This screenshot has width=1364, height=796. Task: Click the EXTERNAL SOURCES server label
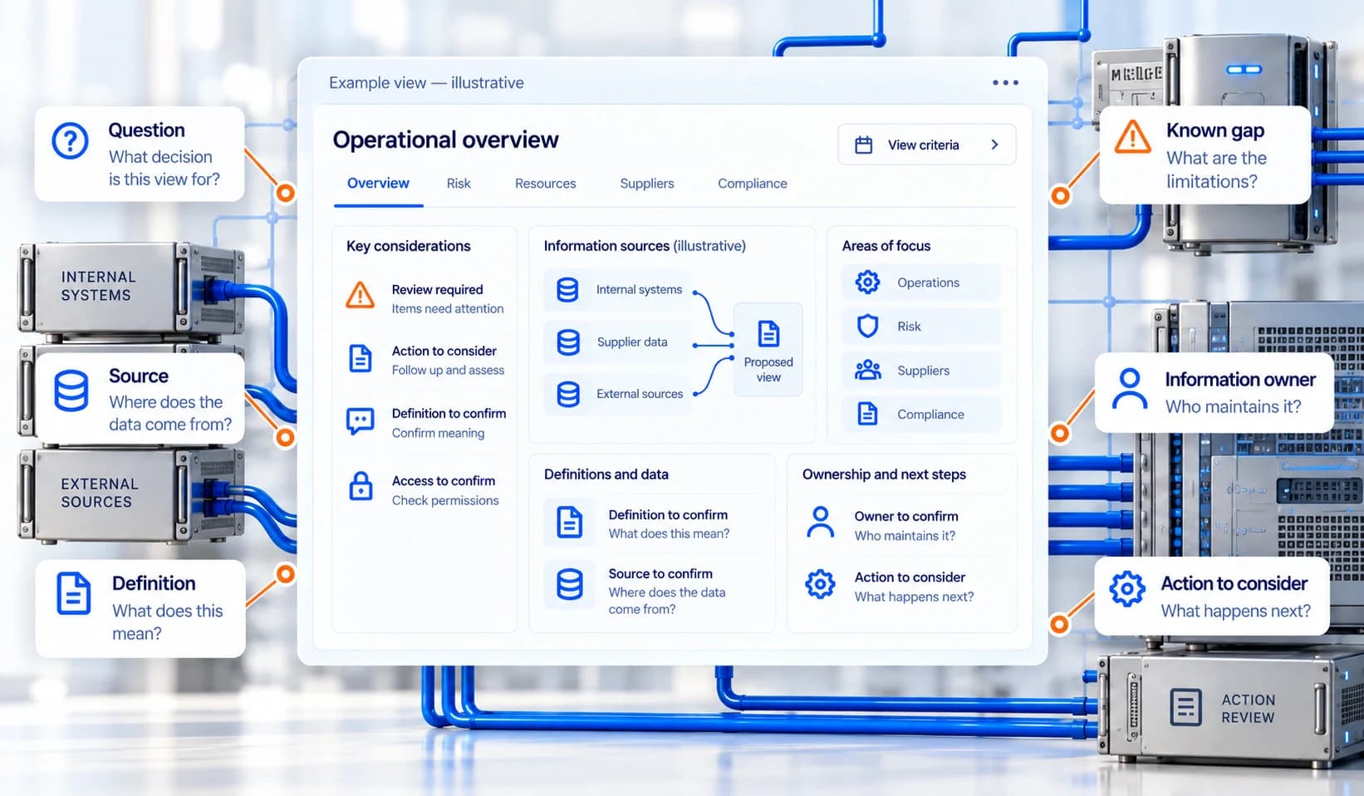[99, 493]
